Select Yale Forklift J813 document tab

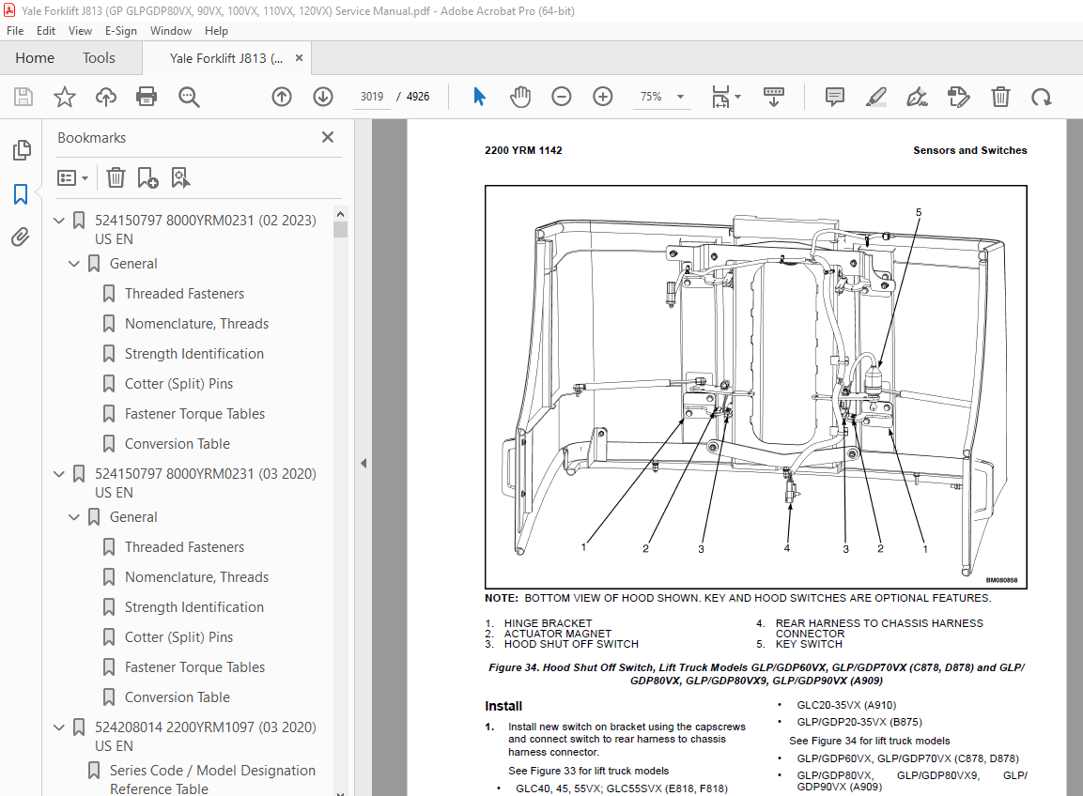coord(225,59)
